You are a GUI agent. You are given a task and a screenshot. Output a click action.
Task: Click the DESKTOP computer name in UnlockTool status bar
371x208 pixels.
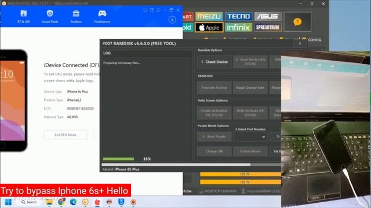pyautogui.click(x=220, y=191)
